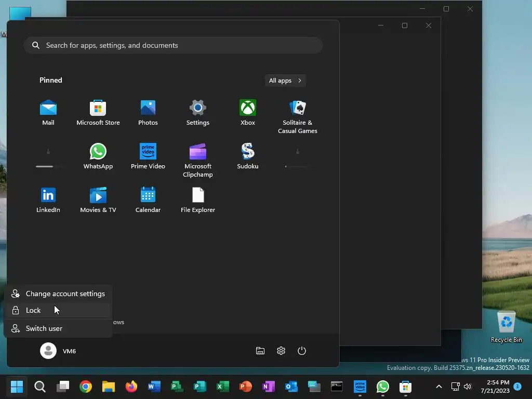Launch Google Chrome from the taskbar
The height and width of the screenshot is (399, 532).
coord(86,387)
